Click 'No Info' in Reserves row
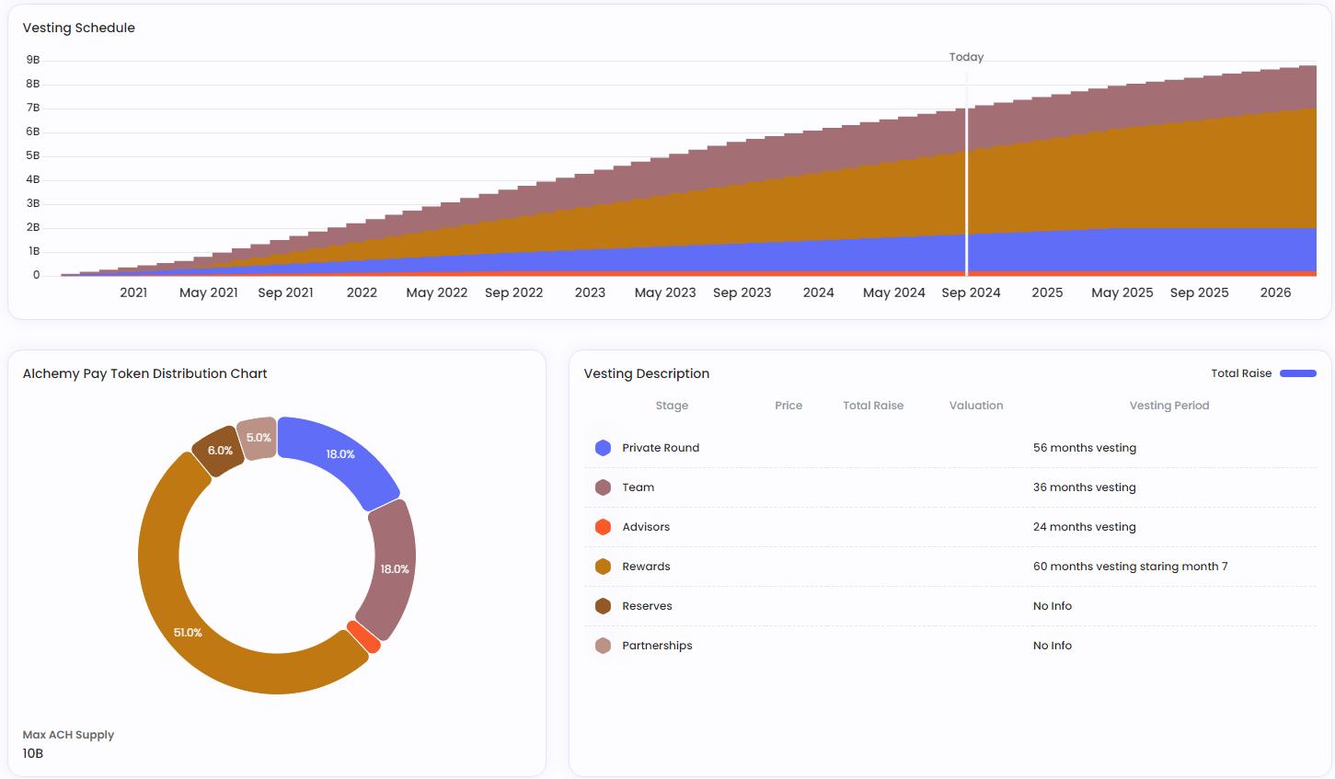Image resolution: width=1335 pixels, height=779 pixels. [x=1053, y=606]
